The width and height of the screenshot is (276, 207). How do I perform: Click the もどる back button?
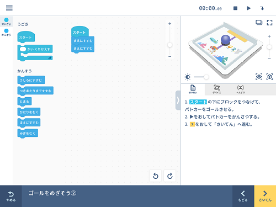tap(243, 196)
